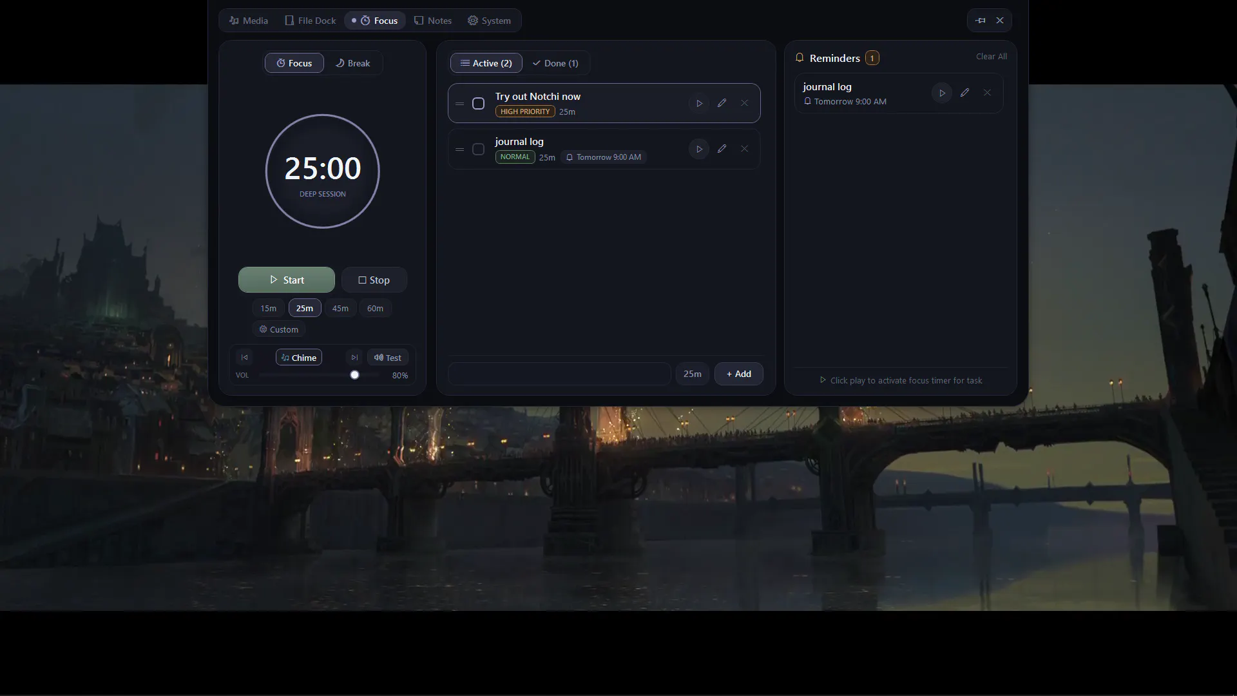The height and width of the screenshot is (696, 1237).
Task: Edit the 'journal log' task in list
Action: tap(722, 149)
